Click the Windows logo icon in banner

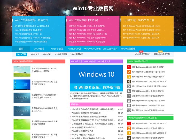point(76,88)
